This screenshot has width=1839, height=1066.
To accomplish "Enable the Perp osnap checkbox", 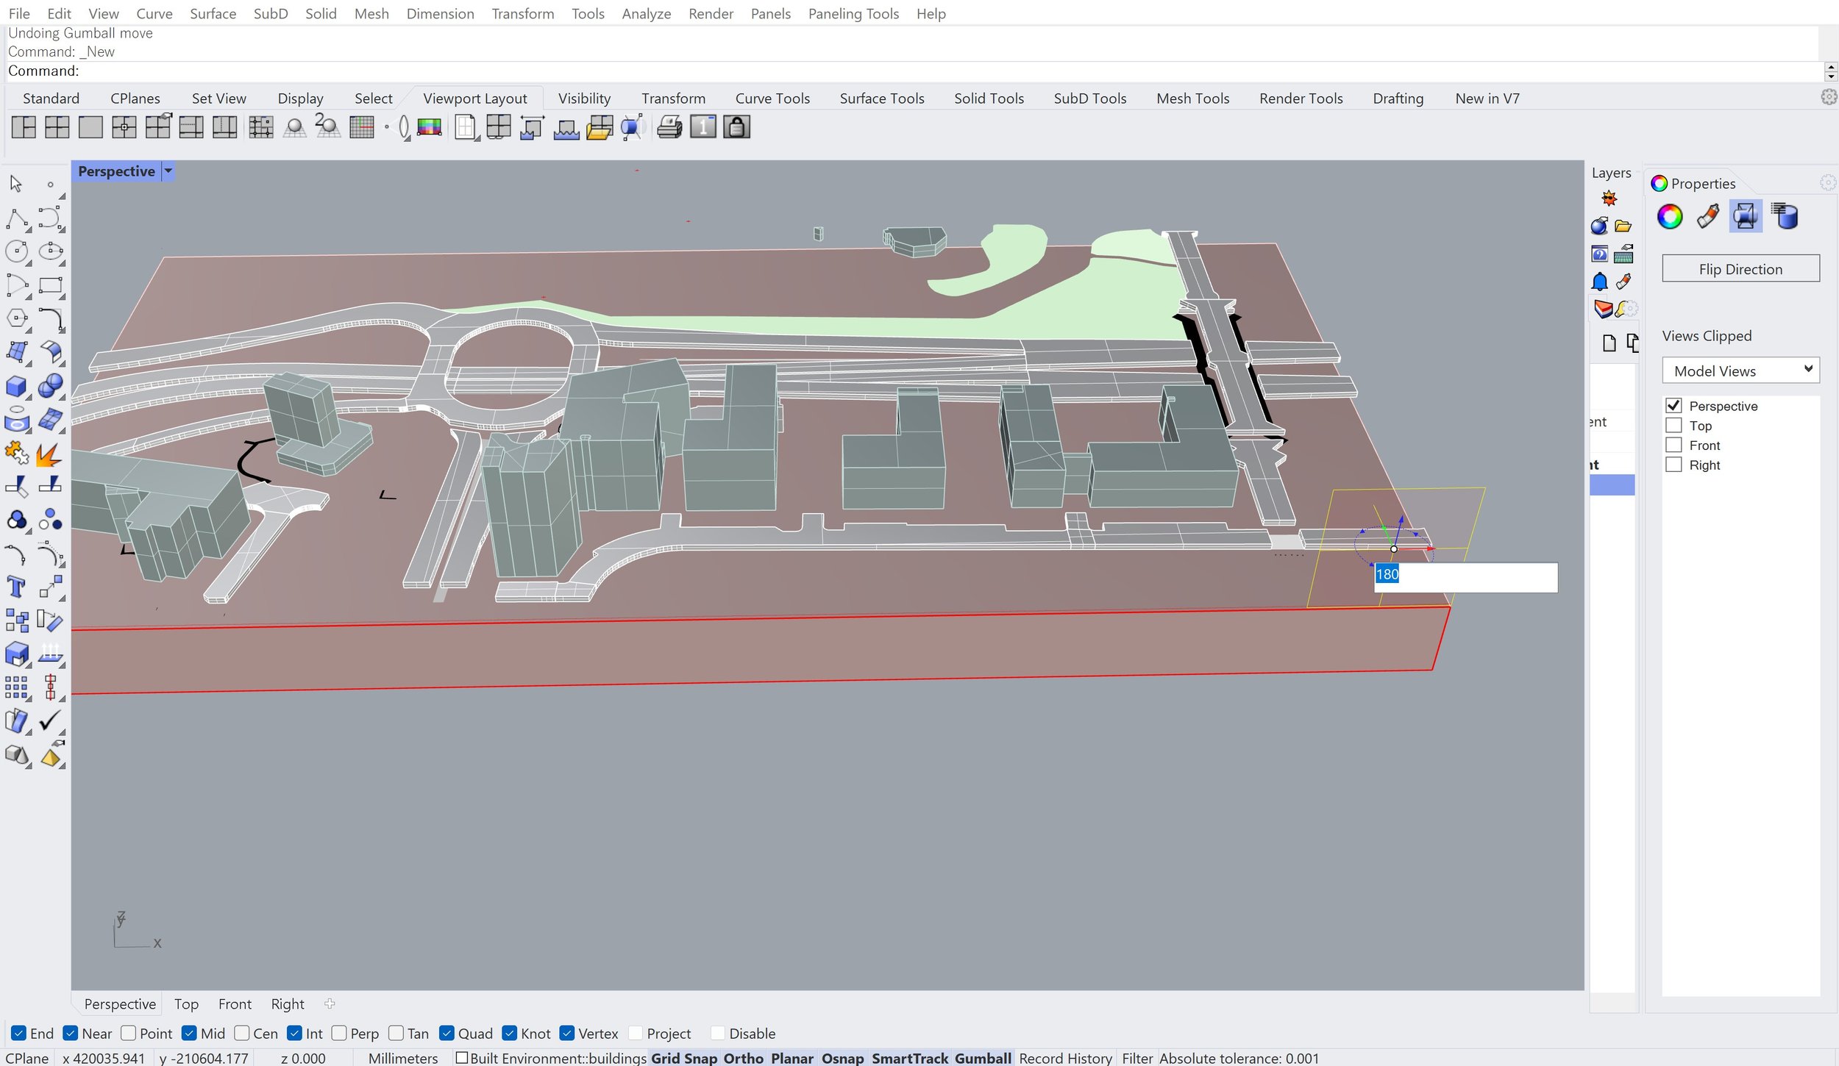I will pos(339,1033).
